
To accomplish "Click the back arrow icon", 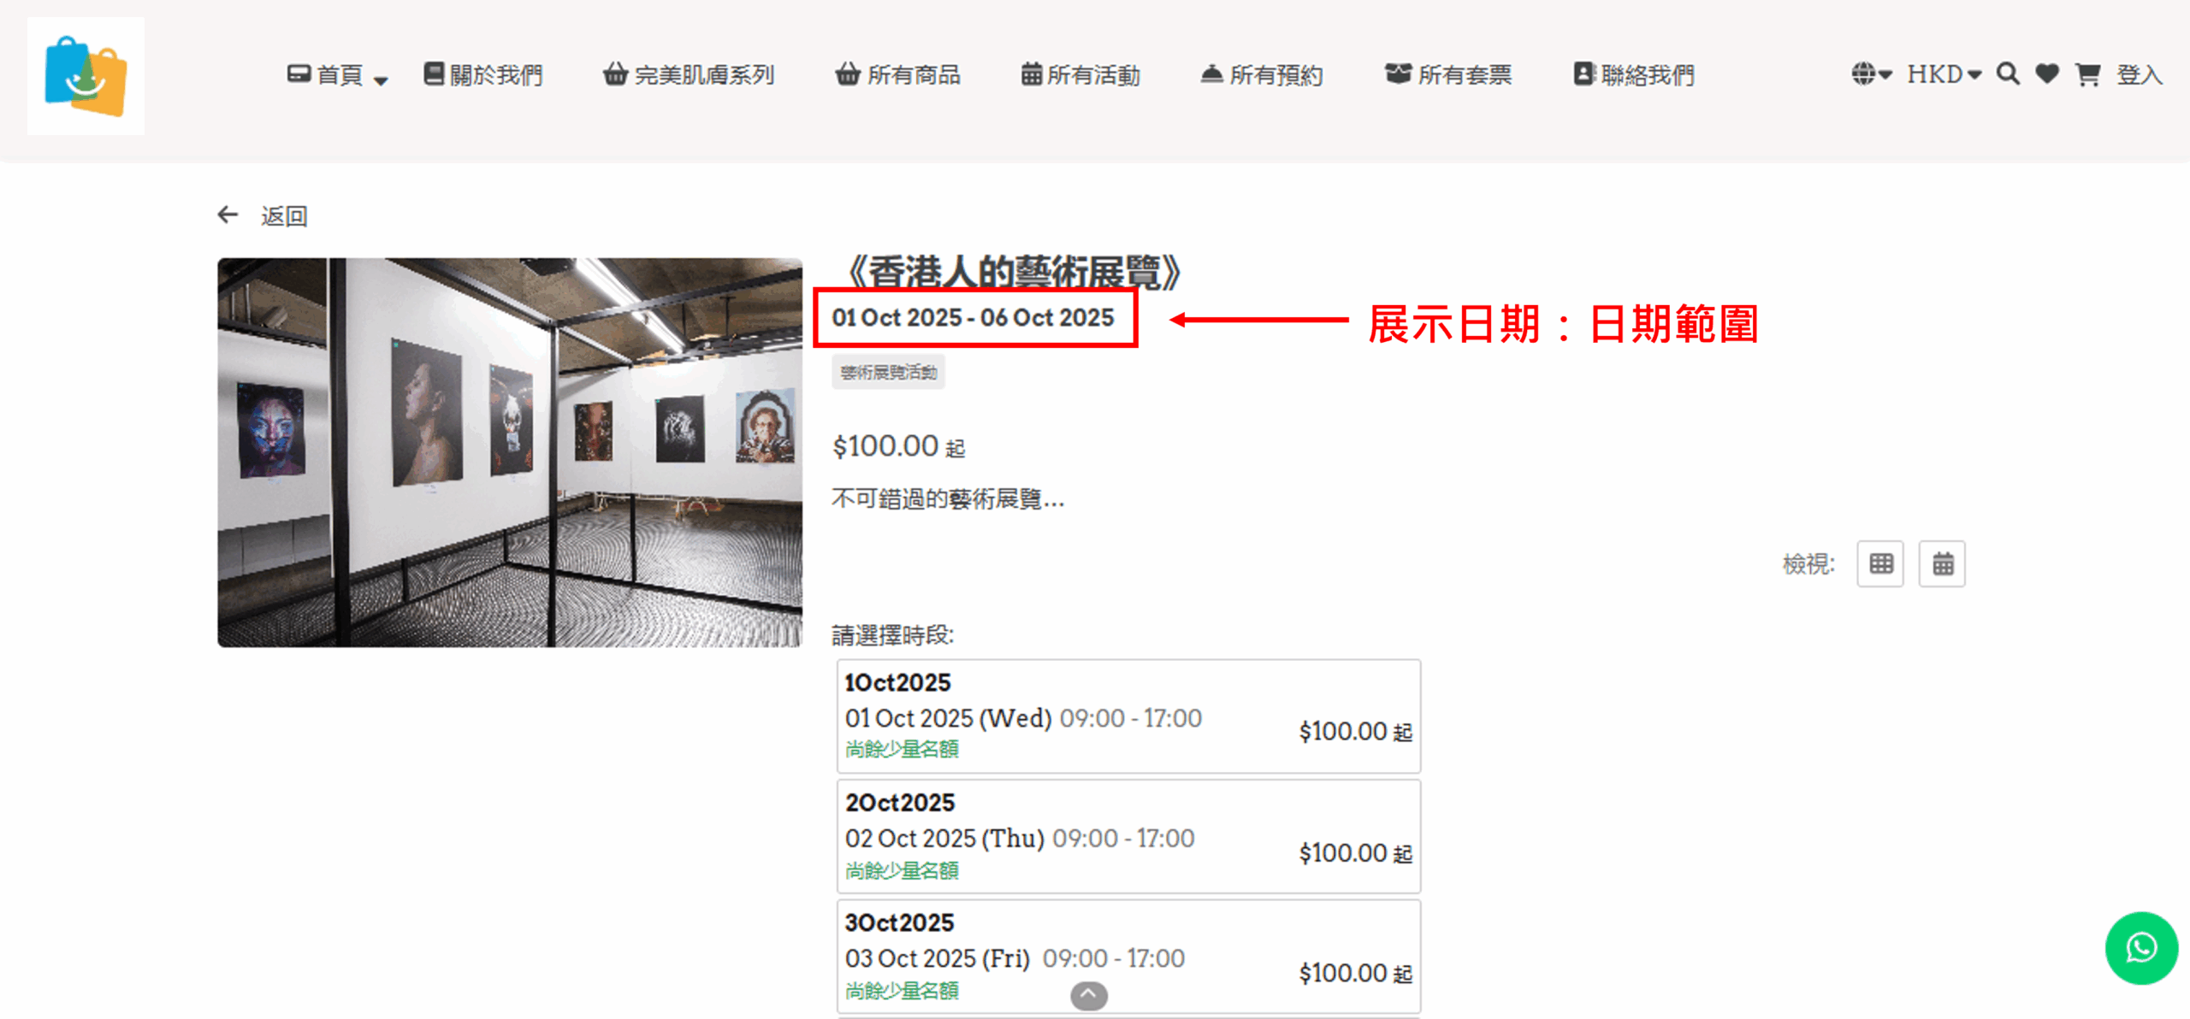I will 228,215.
